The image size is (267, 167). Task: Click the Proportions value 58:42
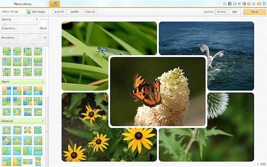coord(43,28)
